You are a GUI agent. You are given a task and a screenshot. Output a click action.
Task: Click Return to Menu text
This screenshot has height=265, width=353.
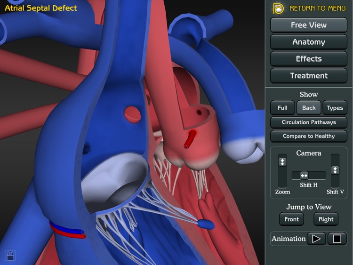pos(317,8)
